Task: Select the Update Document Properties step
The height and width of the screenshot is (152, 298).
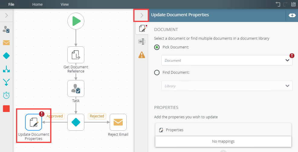Action: [34, 122]
